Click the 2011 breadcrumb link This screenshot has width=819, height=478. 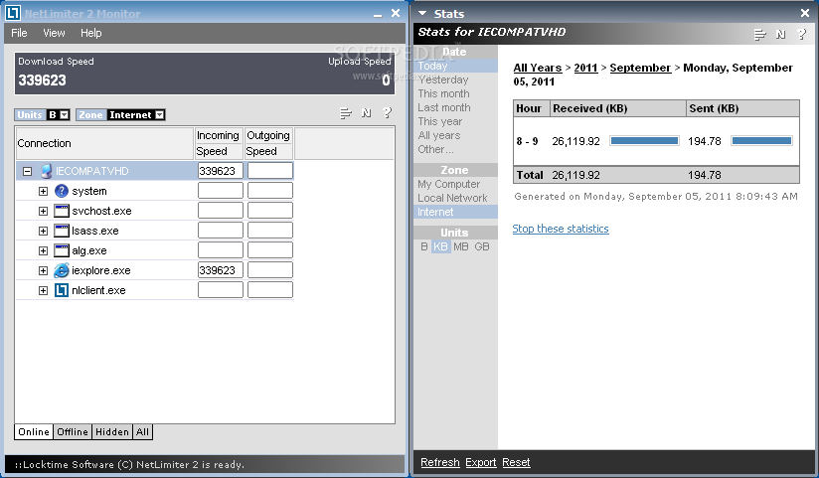click(585, 68)
